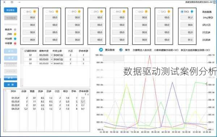Image resolution: width=217 pixels, height=137 pixels.
Task: Click the time cell 9:25:10
Action: tap(15, 98)
